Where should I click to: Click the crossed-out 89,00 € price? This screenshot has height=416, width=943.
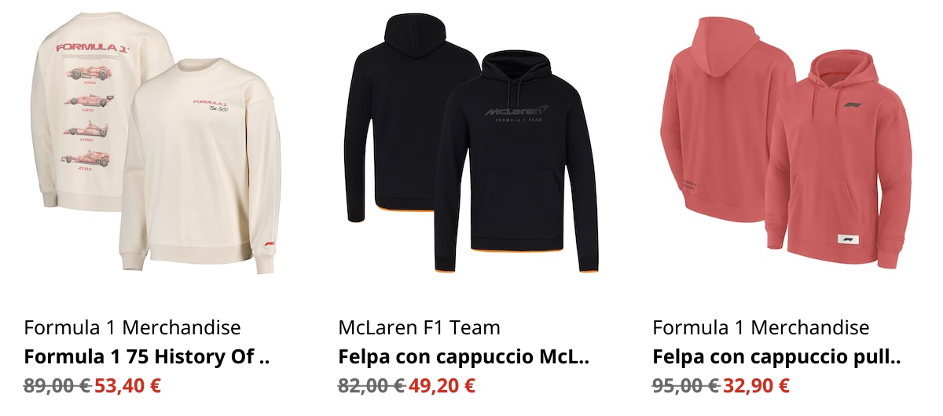(x=57, y=386)
